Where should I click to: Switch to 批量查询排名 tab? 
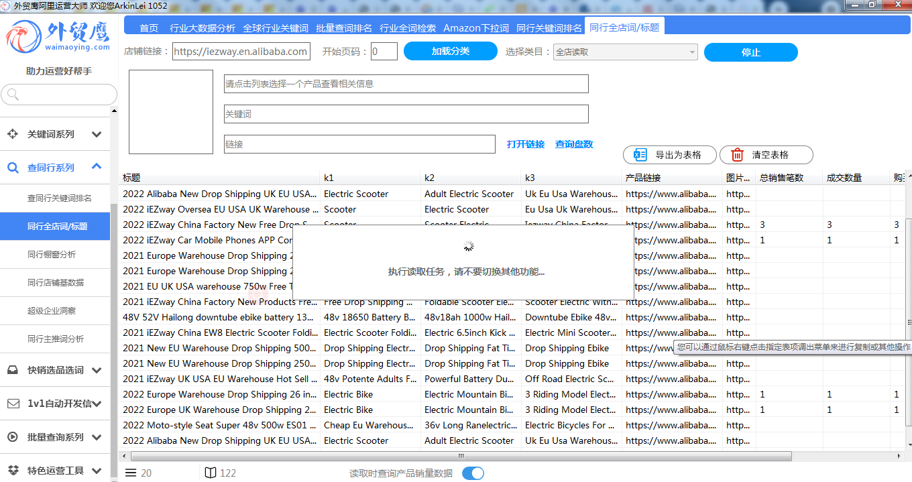click(344, 28)
